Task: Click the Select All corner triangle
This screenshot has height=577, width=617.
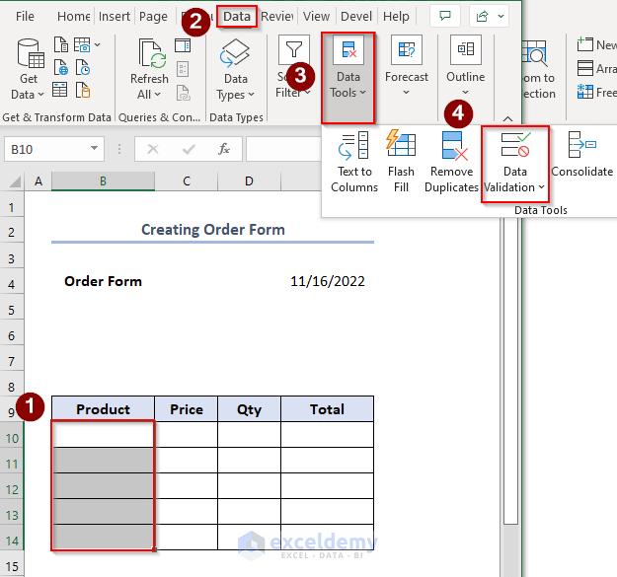Action: pos(13,181)
